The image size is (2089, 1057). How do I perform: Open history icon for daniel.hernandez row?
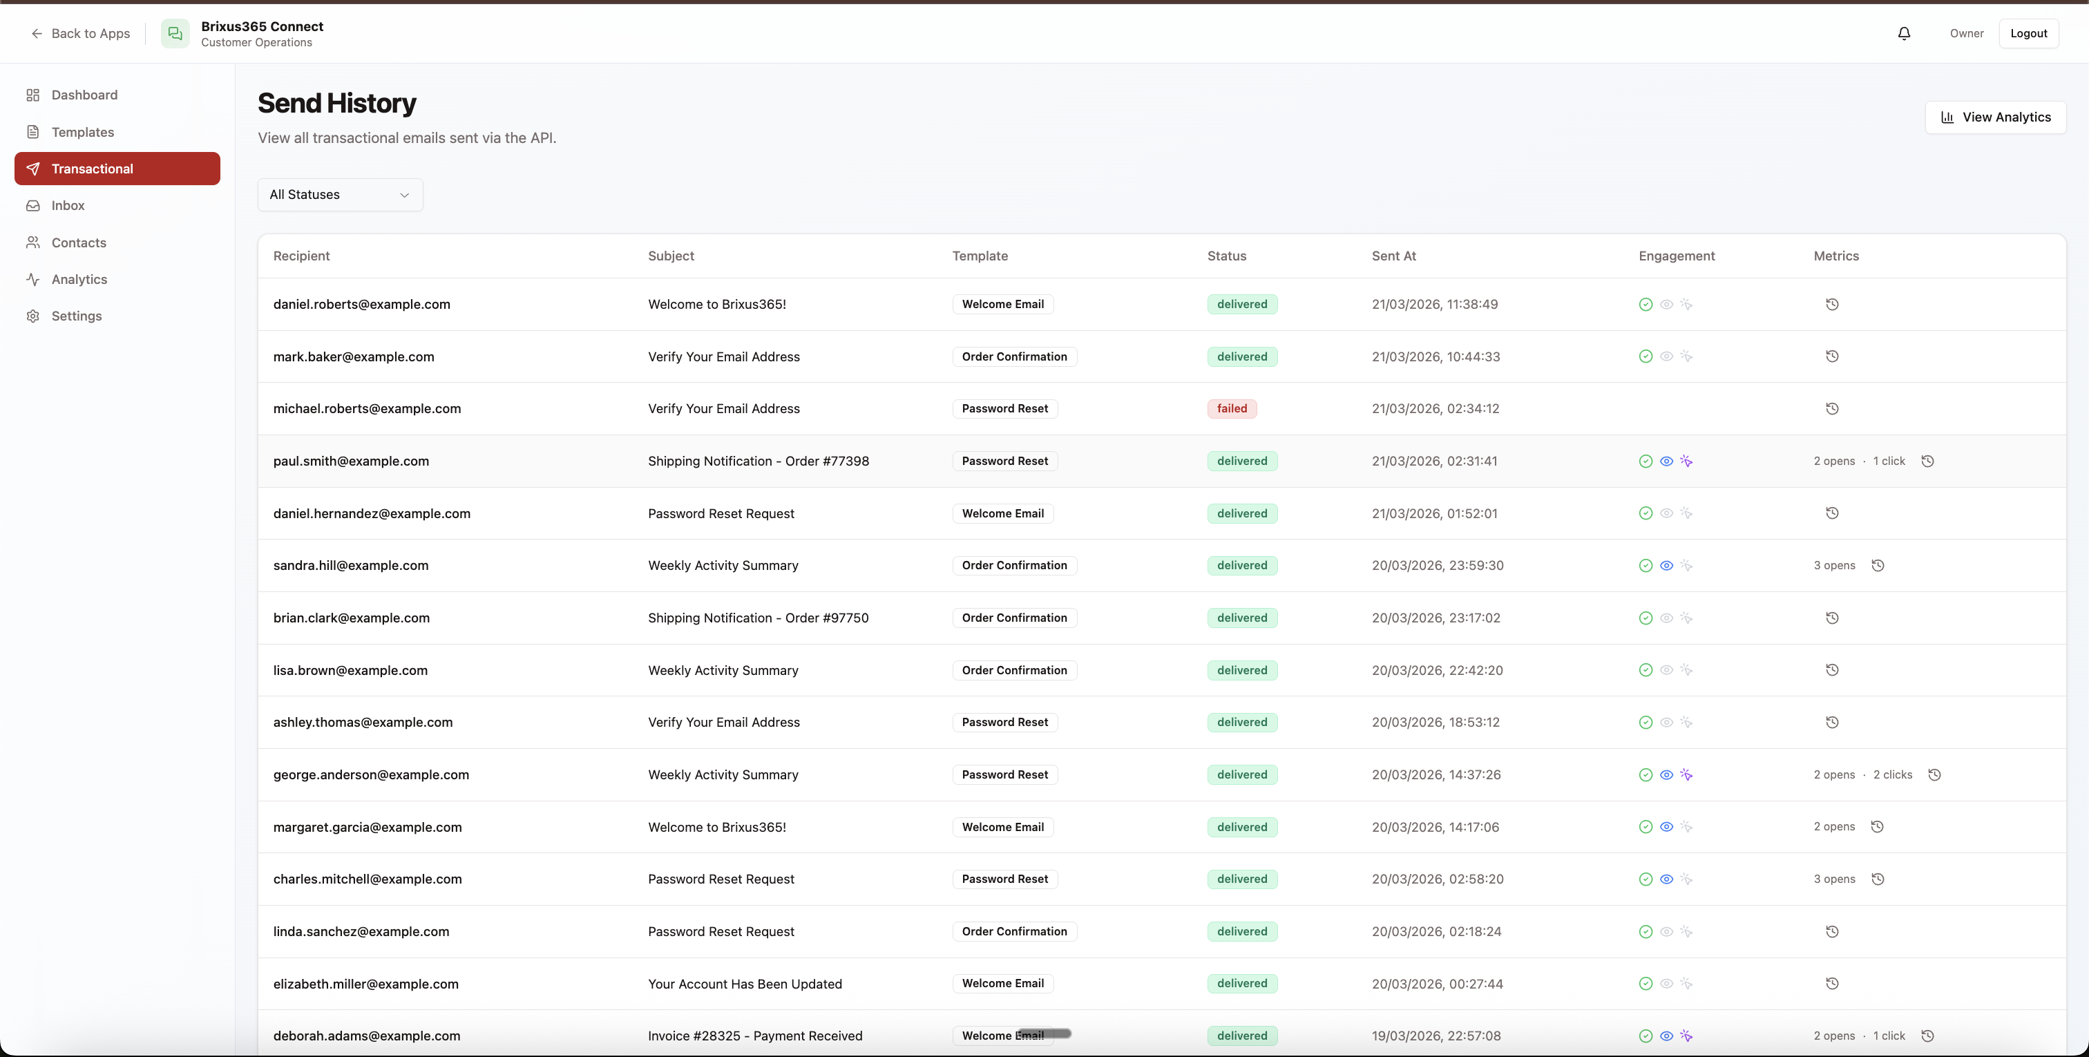(1832, 513)
